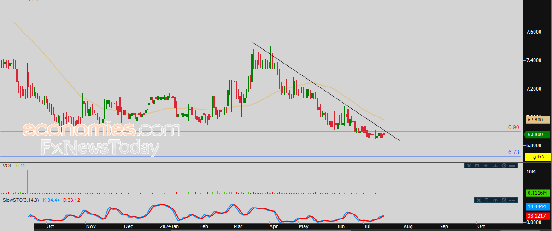The image size is (552, 231).
Task: Close the SlowSTO indicator panel
Action: coord(478,200)
